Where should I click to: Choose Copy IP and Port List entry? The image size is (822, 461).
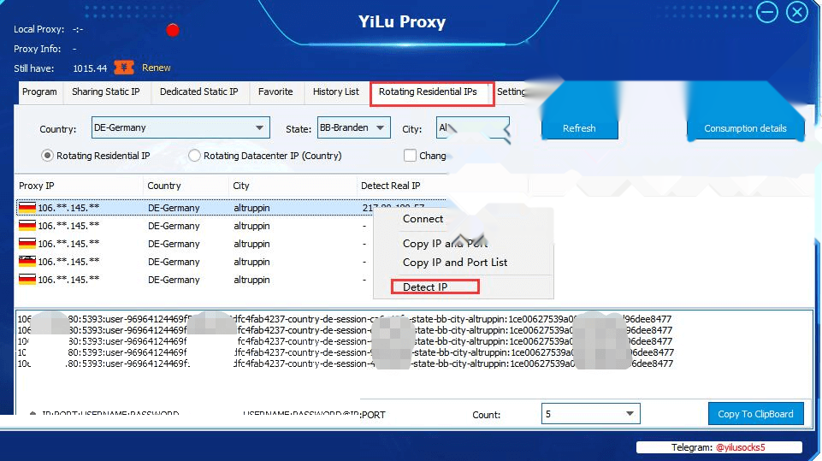click(x=454, y=263)
